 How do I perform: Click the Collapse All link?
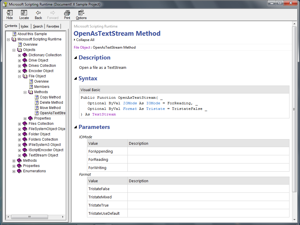(85, 40)
